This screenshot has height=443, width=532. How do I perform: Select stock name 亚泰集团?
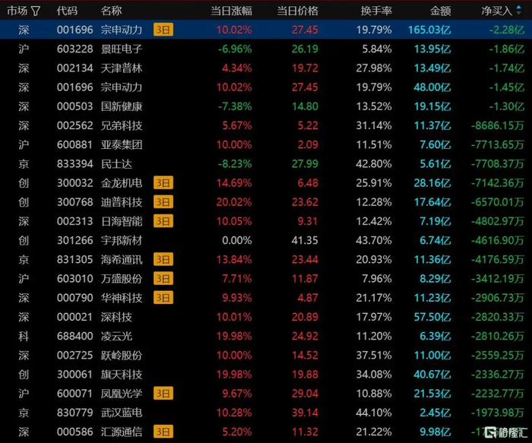[122, 145]
